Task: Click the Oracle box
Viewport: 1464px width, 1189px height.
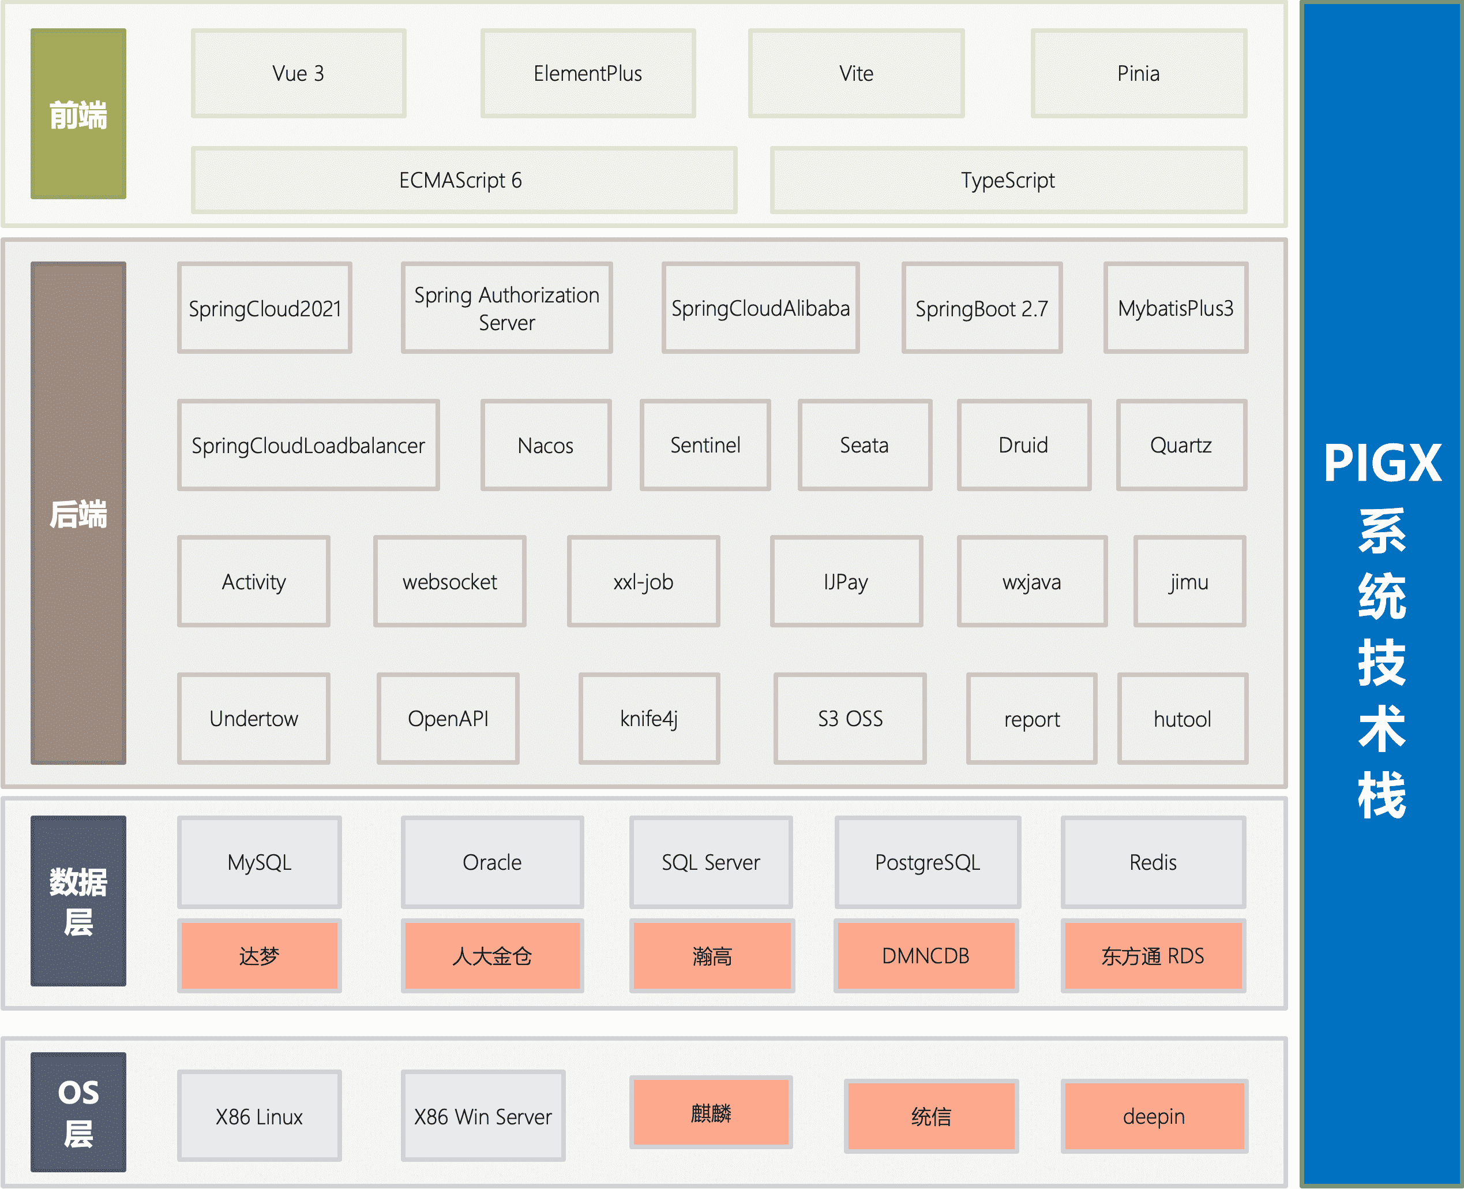Action: point(492,862)
